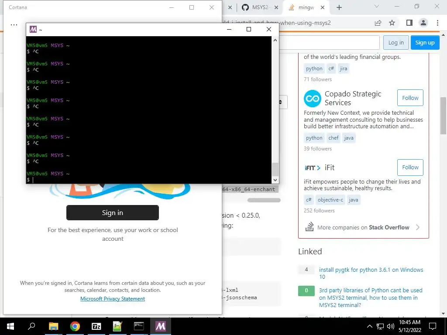Switch to Chrome from the taskbar
The image size is (447, 335).
point(75,326)
